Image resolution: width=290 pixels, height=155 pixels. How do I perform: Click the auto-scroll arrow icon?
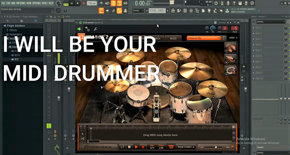[107, 11]
